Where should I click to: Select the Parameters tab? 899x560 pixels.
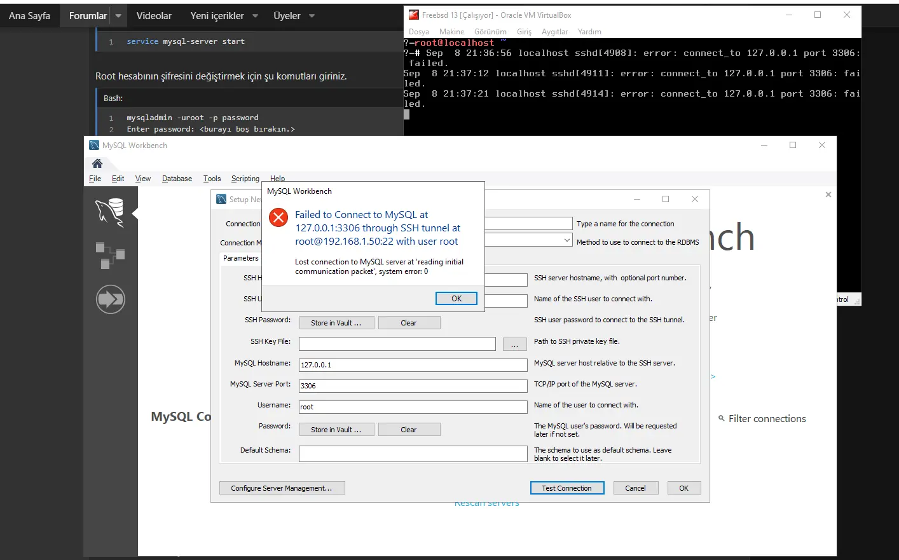[241, 258]
